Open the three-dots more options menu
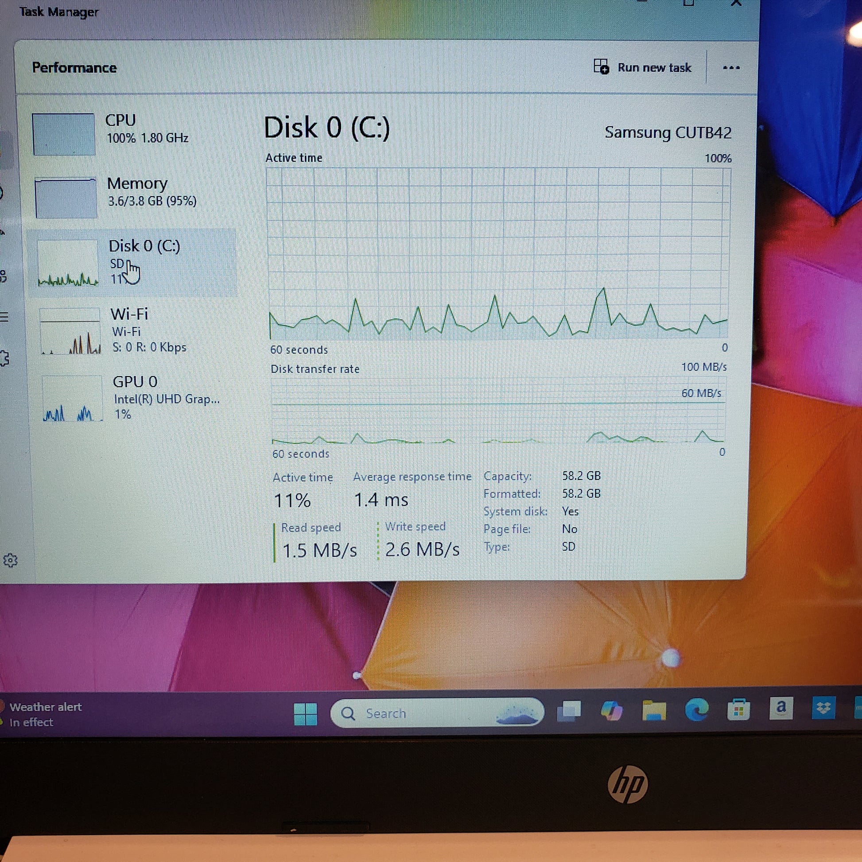Image resolution: width=862 pixels, height=862 pixels. click(x=731, y=68)
